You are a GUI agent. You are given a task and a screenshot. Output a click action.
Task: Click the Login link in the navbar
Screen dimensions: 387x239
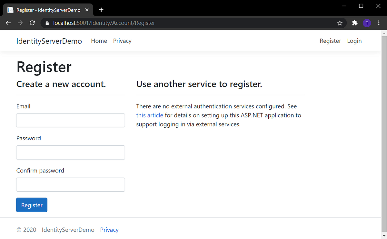(354, 41)
